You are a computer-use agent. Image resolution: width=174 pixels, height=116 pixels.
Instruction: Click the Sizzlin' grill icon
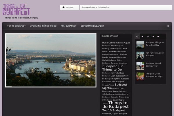(64, 8)
